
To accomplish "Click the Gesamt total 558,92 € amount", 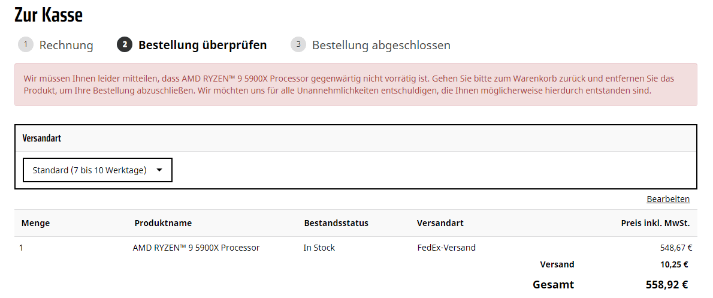I will tap(667, 285).
